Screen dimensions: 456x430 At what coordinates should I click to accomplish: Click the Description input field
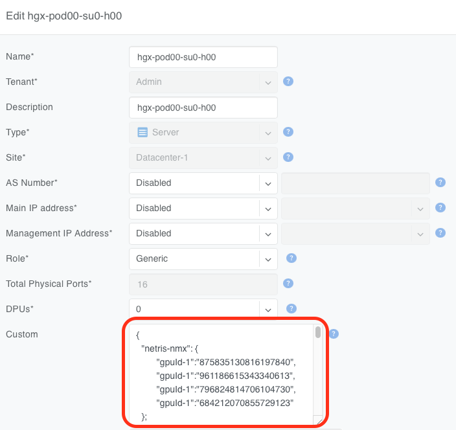[203, 107]
